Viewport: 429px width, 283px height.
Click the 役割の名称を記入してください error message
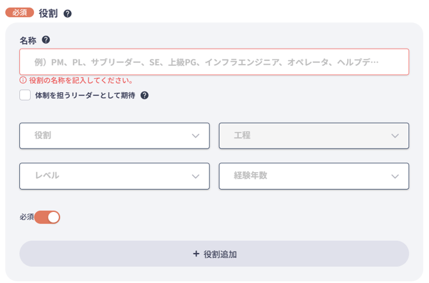click(x=81, y=80)
